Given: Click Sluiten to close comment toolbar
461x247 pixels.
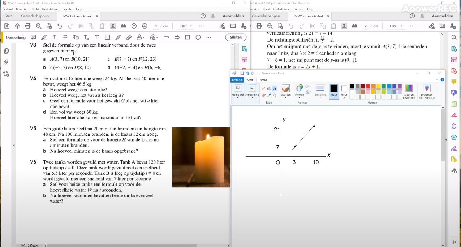Looking at the screenshot, I should point(236,37).
